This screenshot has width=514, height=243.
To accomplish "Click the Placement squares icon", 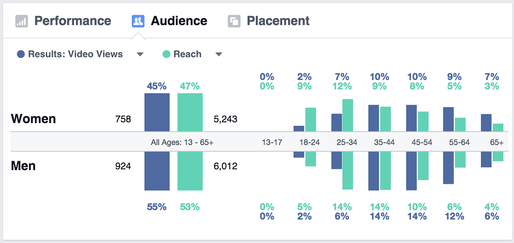I will (x=234, y=21).
